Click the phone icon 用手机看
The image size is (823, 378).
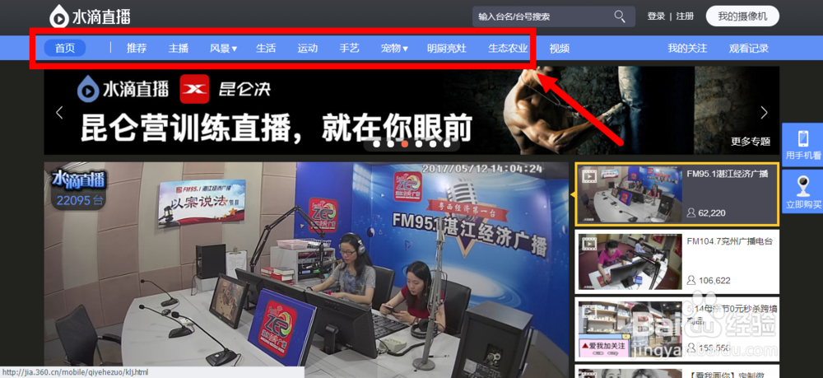pos(803,138)
